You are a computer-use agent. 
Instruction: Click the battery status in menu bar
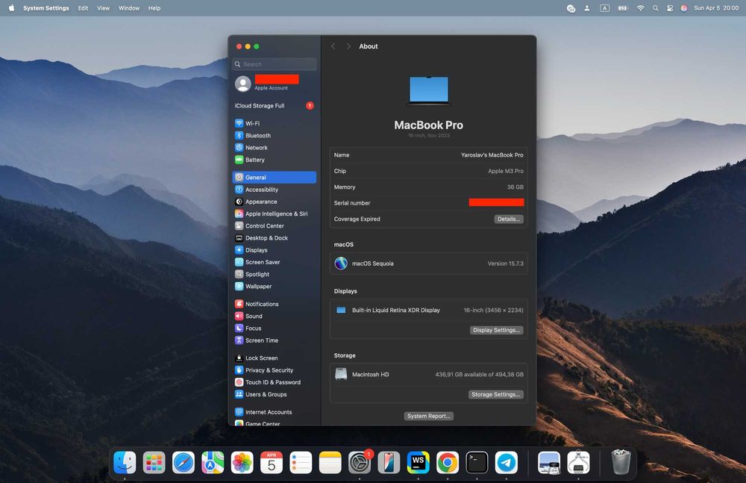pos(623,8)
